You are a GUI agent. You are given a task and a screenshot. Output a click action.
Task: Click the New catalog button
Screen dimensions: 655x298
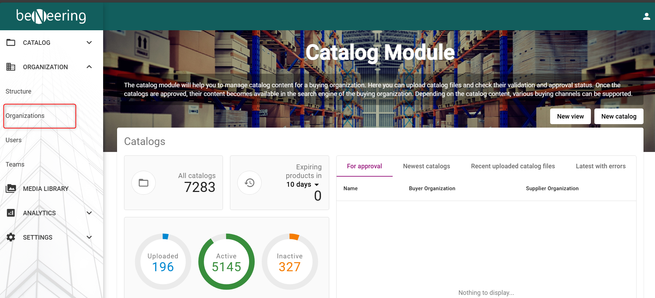click(619, 116)
